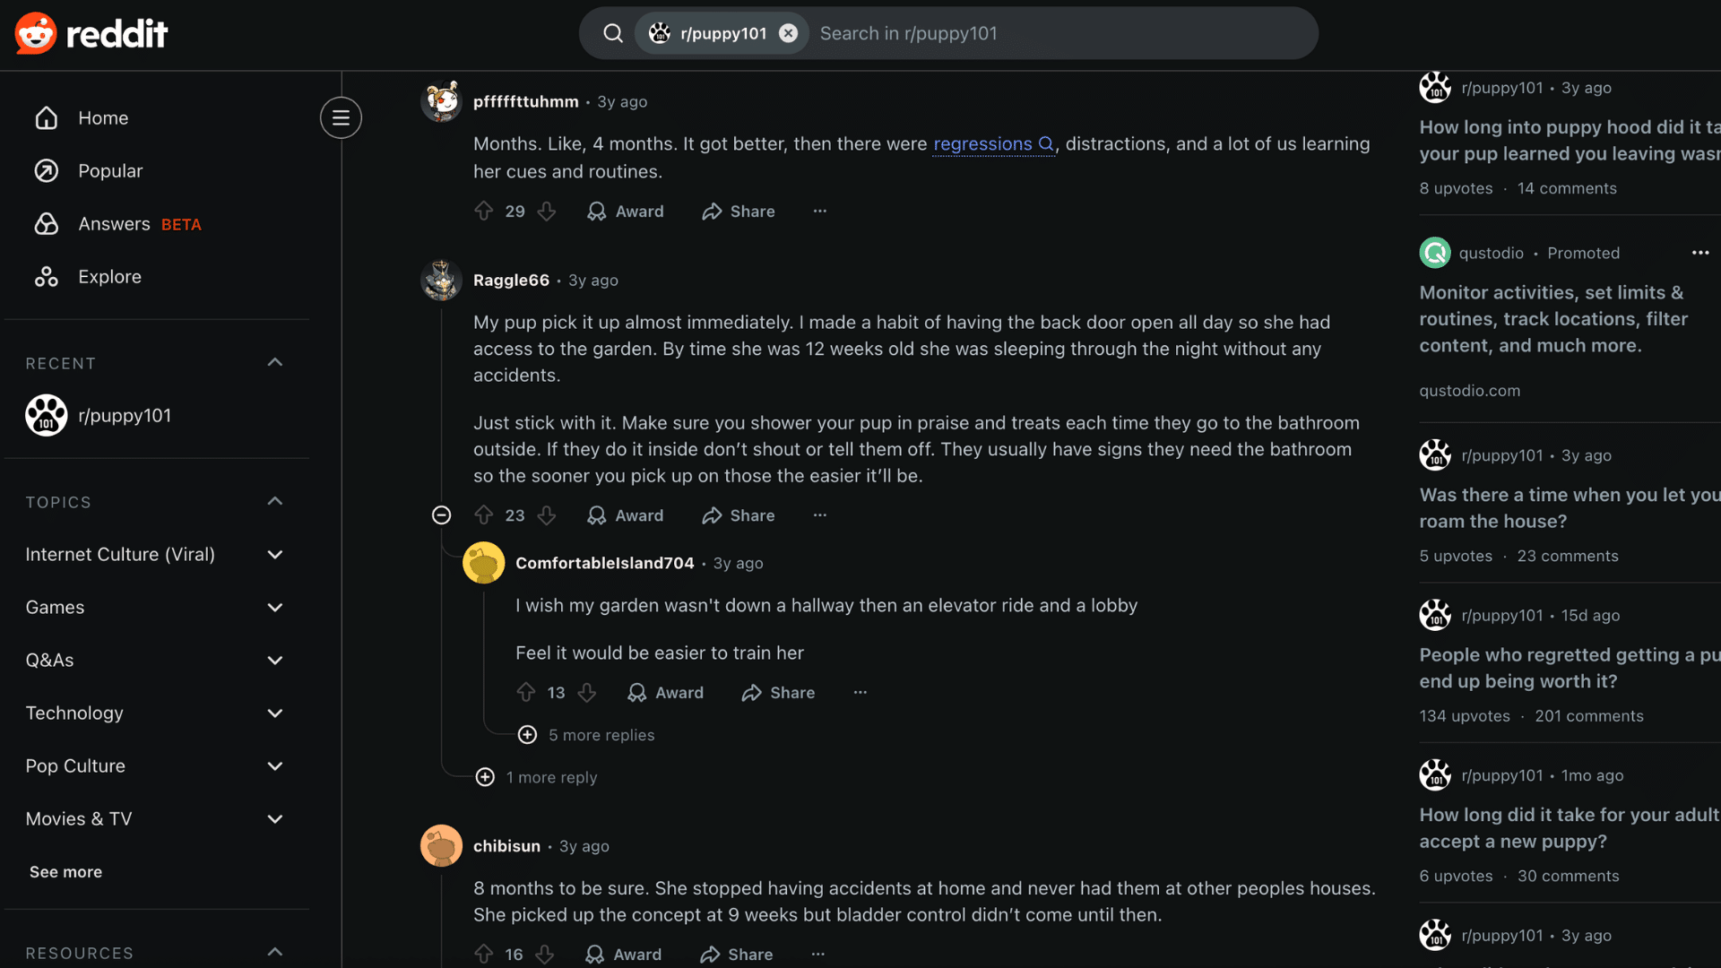
Task: Collapse the Recent section
Action: [274, 362]
